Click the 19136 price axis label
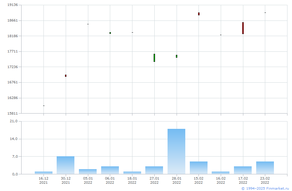The image size is (292, 191). pyautogui.click(x=13, y=5)
